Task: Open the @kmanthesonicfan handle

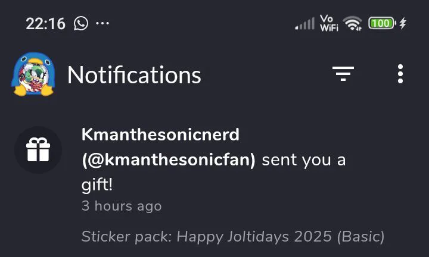Action: 169,160
